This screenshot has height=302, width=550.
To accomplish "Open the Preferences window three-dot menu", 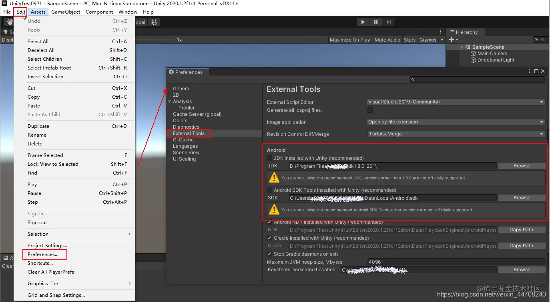I will [x=530, y=71].
